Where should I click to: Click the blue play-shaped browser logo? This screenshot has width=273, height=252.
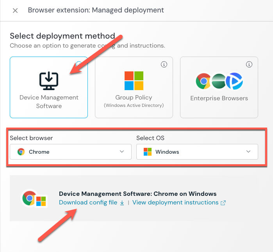tap(234, 81)
